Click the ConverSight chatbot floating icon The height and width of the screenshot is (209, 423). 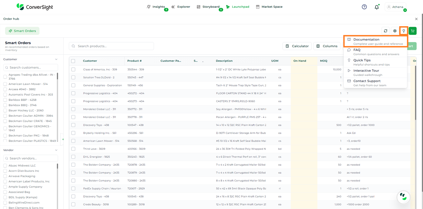(x=403, y=197)
